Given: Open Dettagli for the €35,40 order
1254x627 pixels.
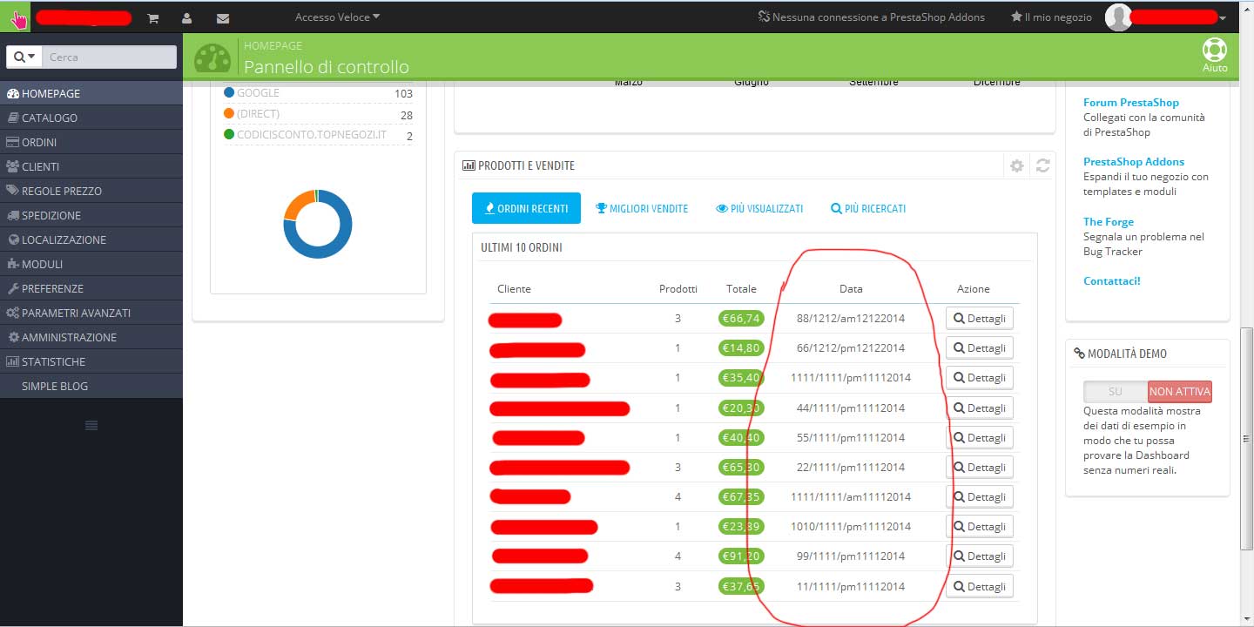Looking at the screenshot, I should click(x=980, y=377).
